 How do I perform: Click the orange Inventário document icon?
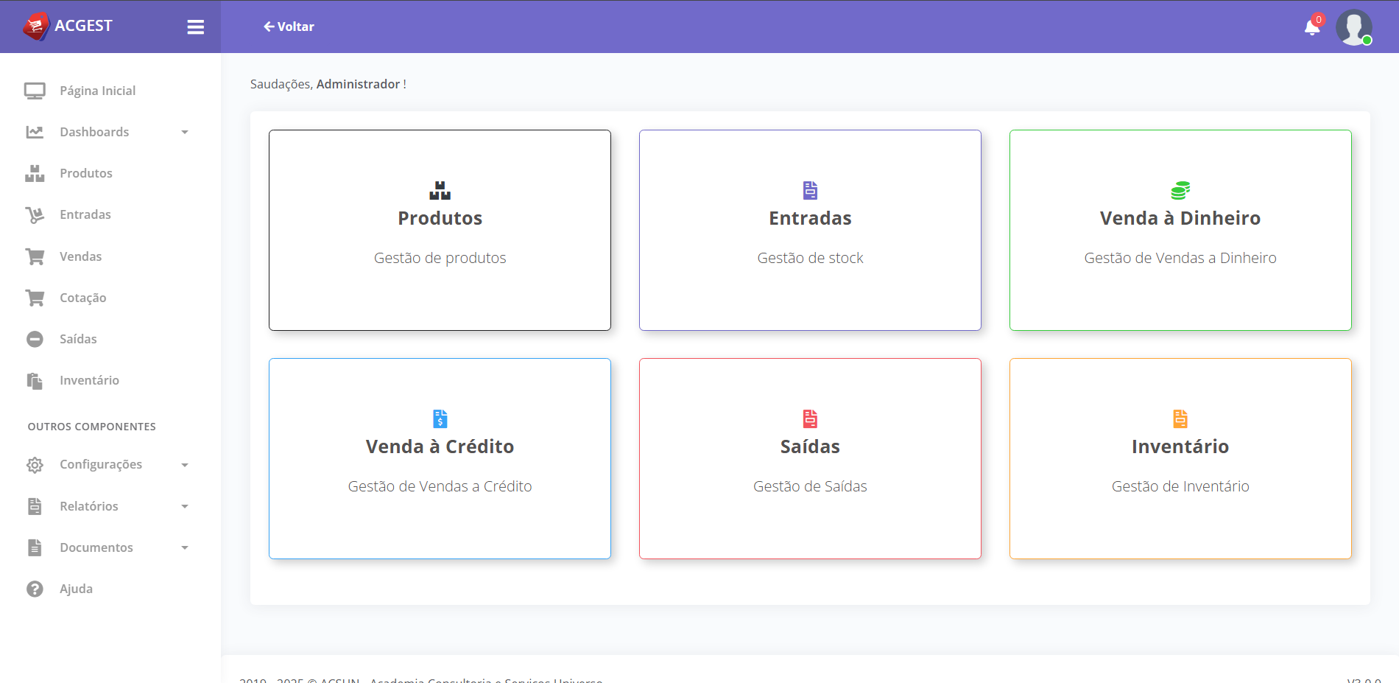[x=1180, y=418]
